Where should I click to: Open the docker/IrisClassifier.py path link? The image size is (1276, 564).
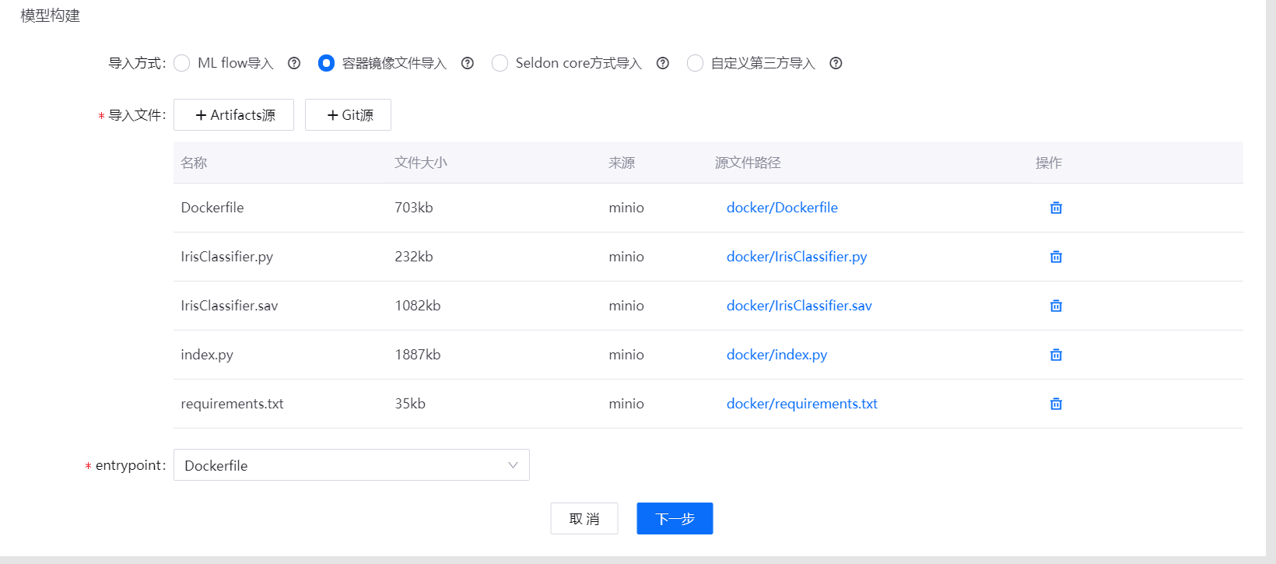tap(797, 257)
